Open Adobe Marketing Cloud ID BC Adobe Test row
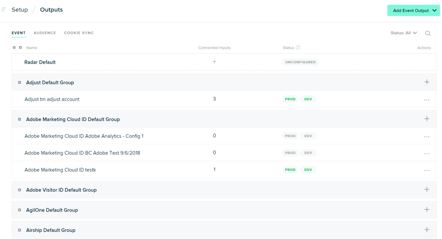442x239 pixels. 224,153
